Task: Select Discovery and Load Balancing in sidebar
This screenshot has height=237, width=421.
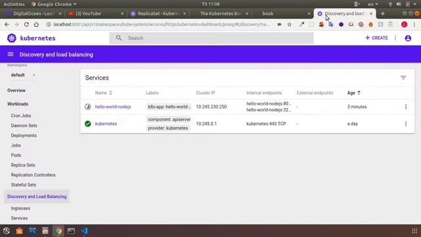Action: 37,196
